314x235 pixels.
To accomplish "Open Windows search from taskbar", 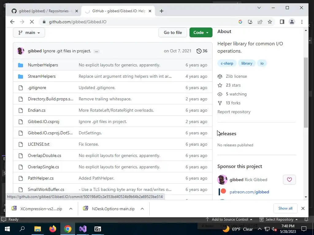I will pos(22,229).
